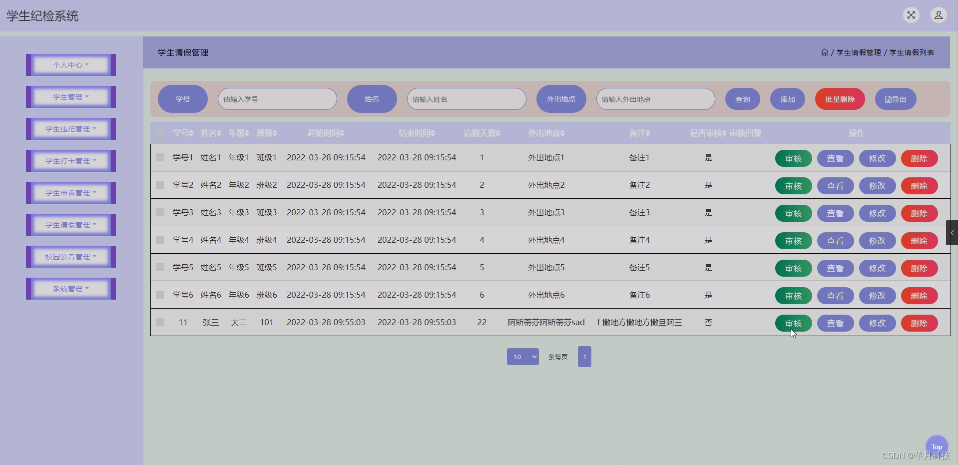Image resolution: width=958 pixels, height=465 pixels.
Task: Sort the table by 起始时间 column arrows
Action: (x=342, y=133)
